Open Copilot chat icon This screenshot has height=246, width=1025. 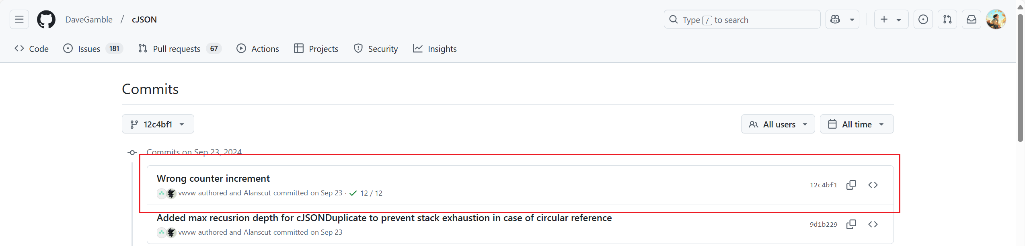(835, 19)
